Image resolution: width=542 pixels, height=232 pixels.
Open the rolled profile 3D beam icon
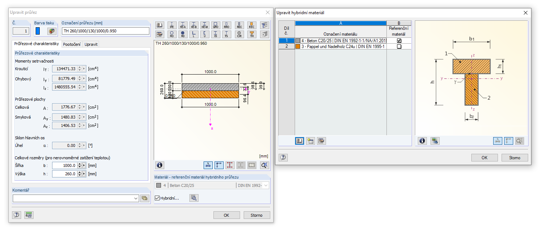tap(264, 25)
